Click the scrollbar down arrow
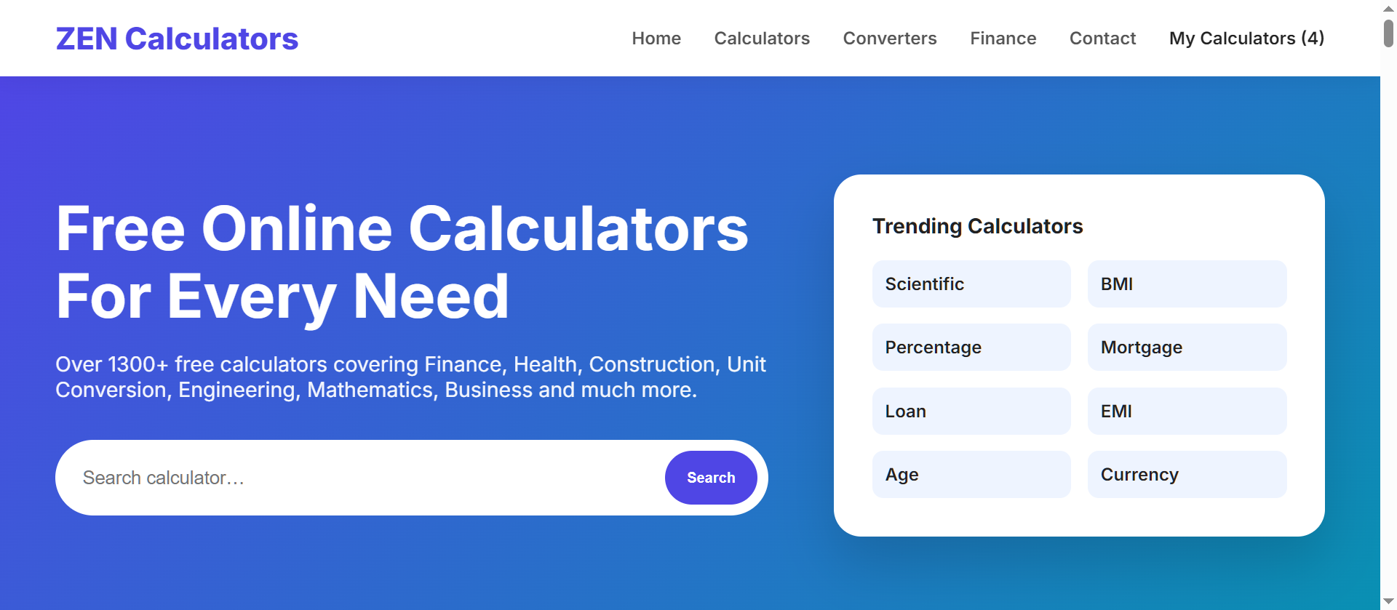This screenshot has height=610, width=1397. click(1388, 602)
